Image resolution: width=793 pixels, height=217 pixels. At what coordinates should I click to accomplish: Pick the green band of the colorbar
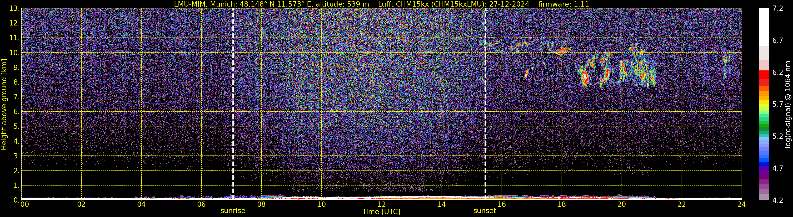[x=764, y=126]
